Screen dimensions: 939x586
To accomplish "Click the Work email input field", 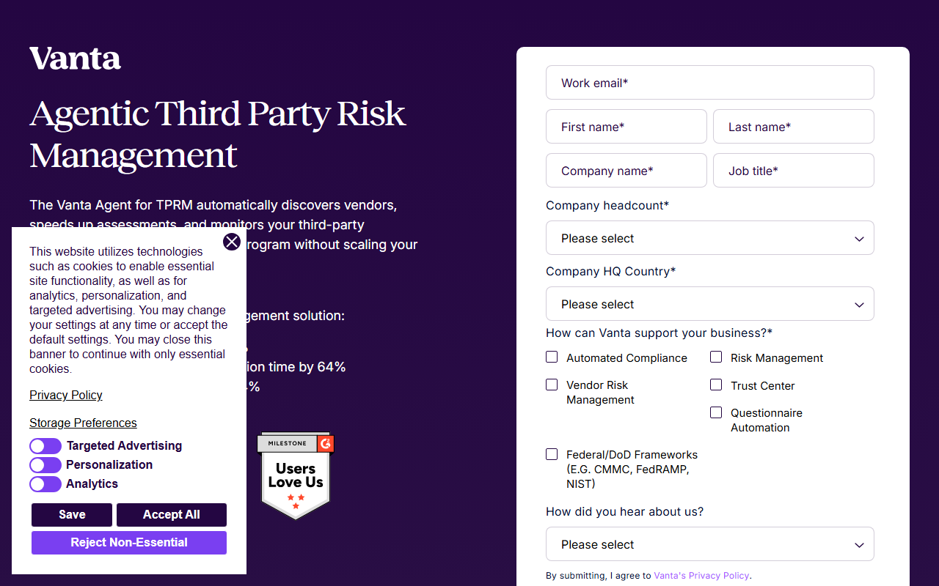I will (710, 83).
